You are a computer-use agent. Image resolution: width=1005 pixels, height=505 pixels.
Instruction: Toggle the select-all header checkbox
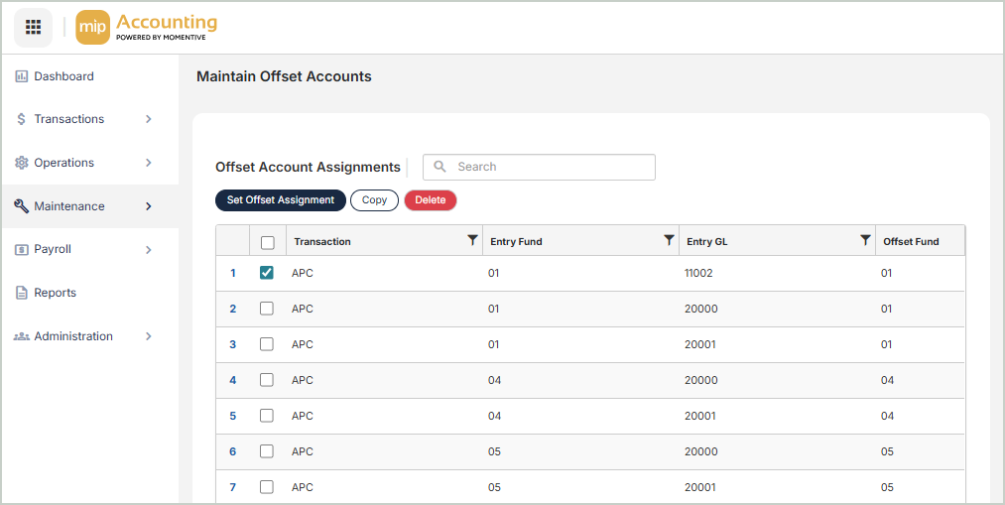pos(267,242)
